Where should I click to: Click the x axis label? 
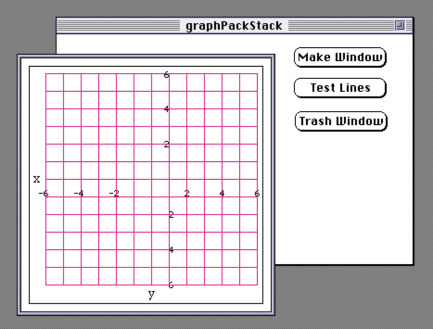point(37,179)
